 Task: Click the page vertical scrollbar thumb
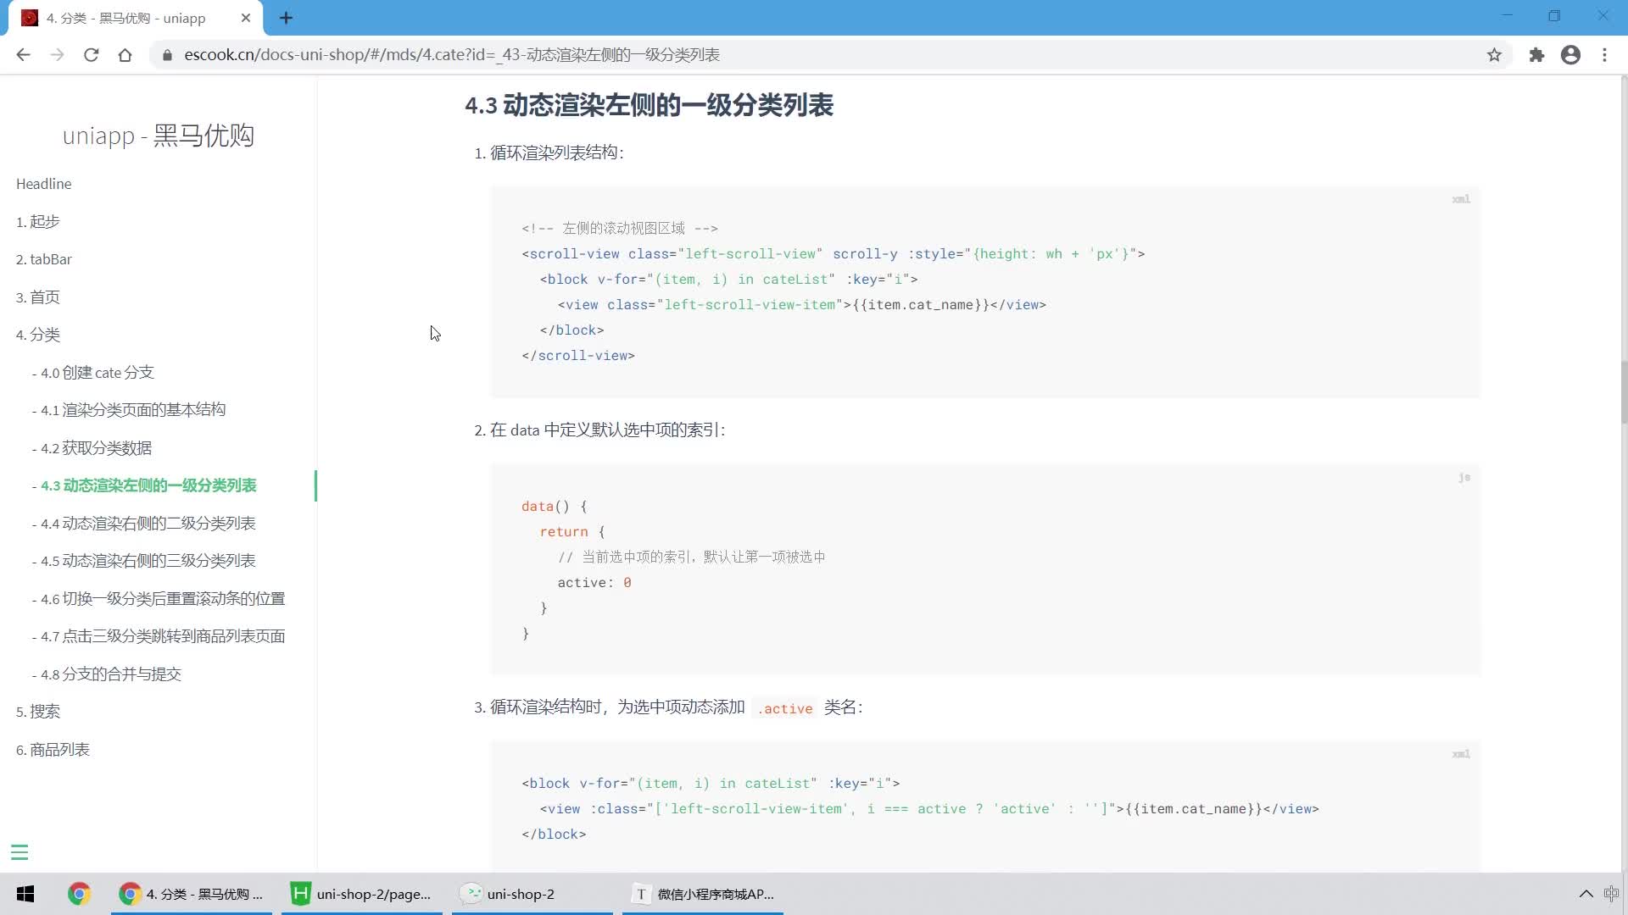(x=1623, y=392)
